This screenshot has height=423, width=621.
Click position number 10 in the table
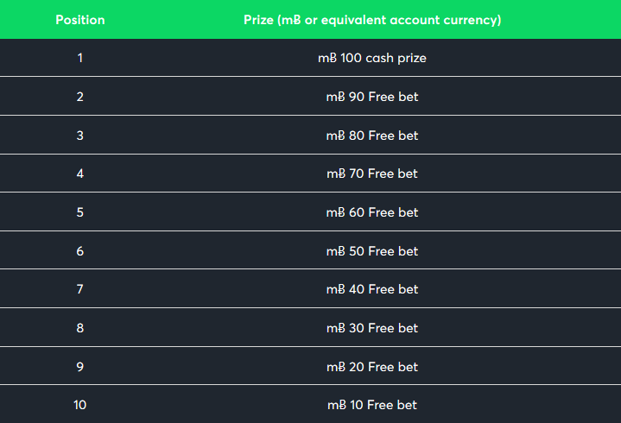pos(80,405)
